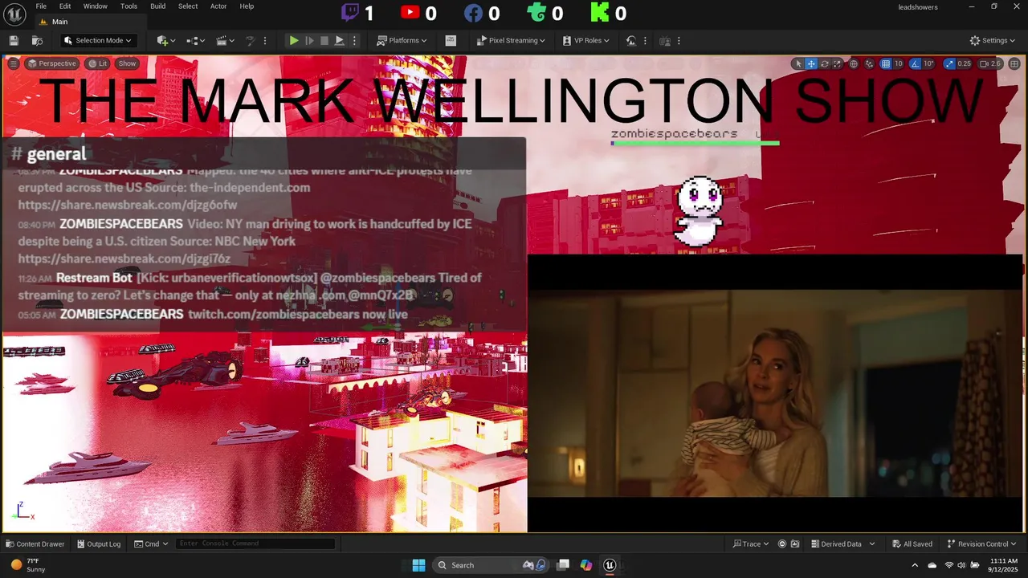Click the Stop simulation button
This screenshot has width=1028, height=578.
tap(324, 40)
